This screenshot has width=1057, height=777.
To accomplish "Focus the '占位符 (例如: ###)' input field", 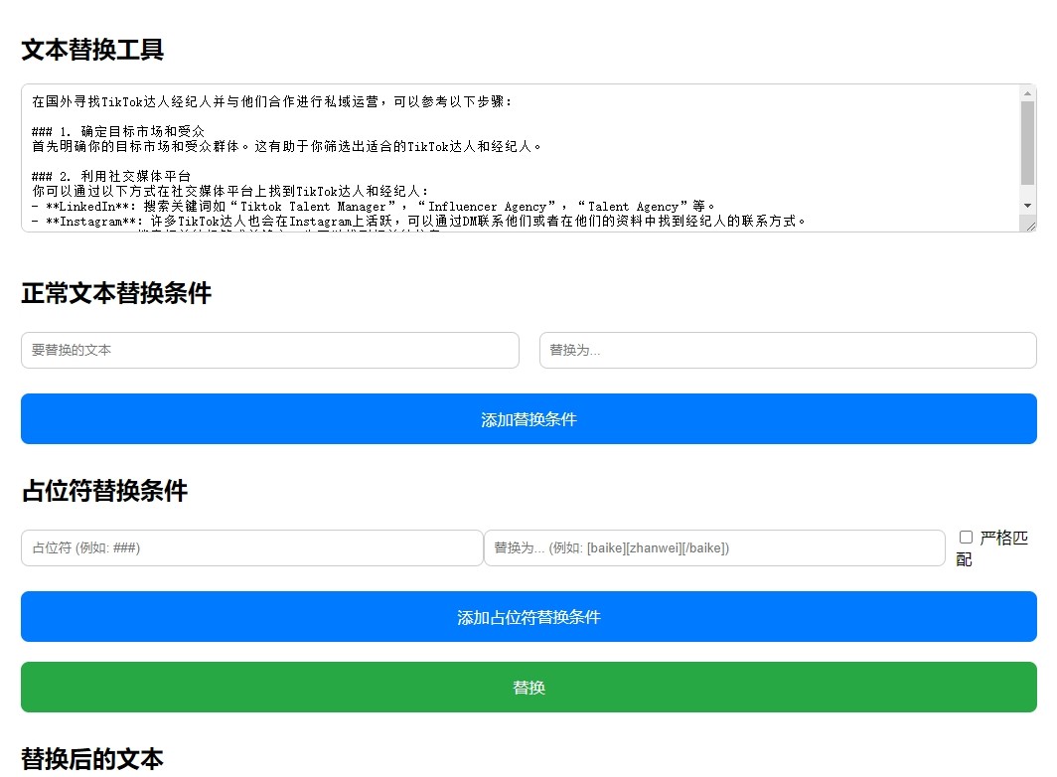I will point(251,547).
